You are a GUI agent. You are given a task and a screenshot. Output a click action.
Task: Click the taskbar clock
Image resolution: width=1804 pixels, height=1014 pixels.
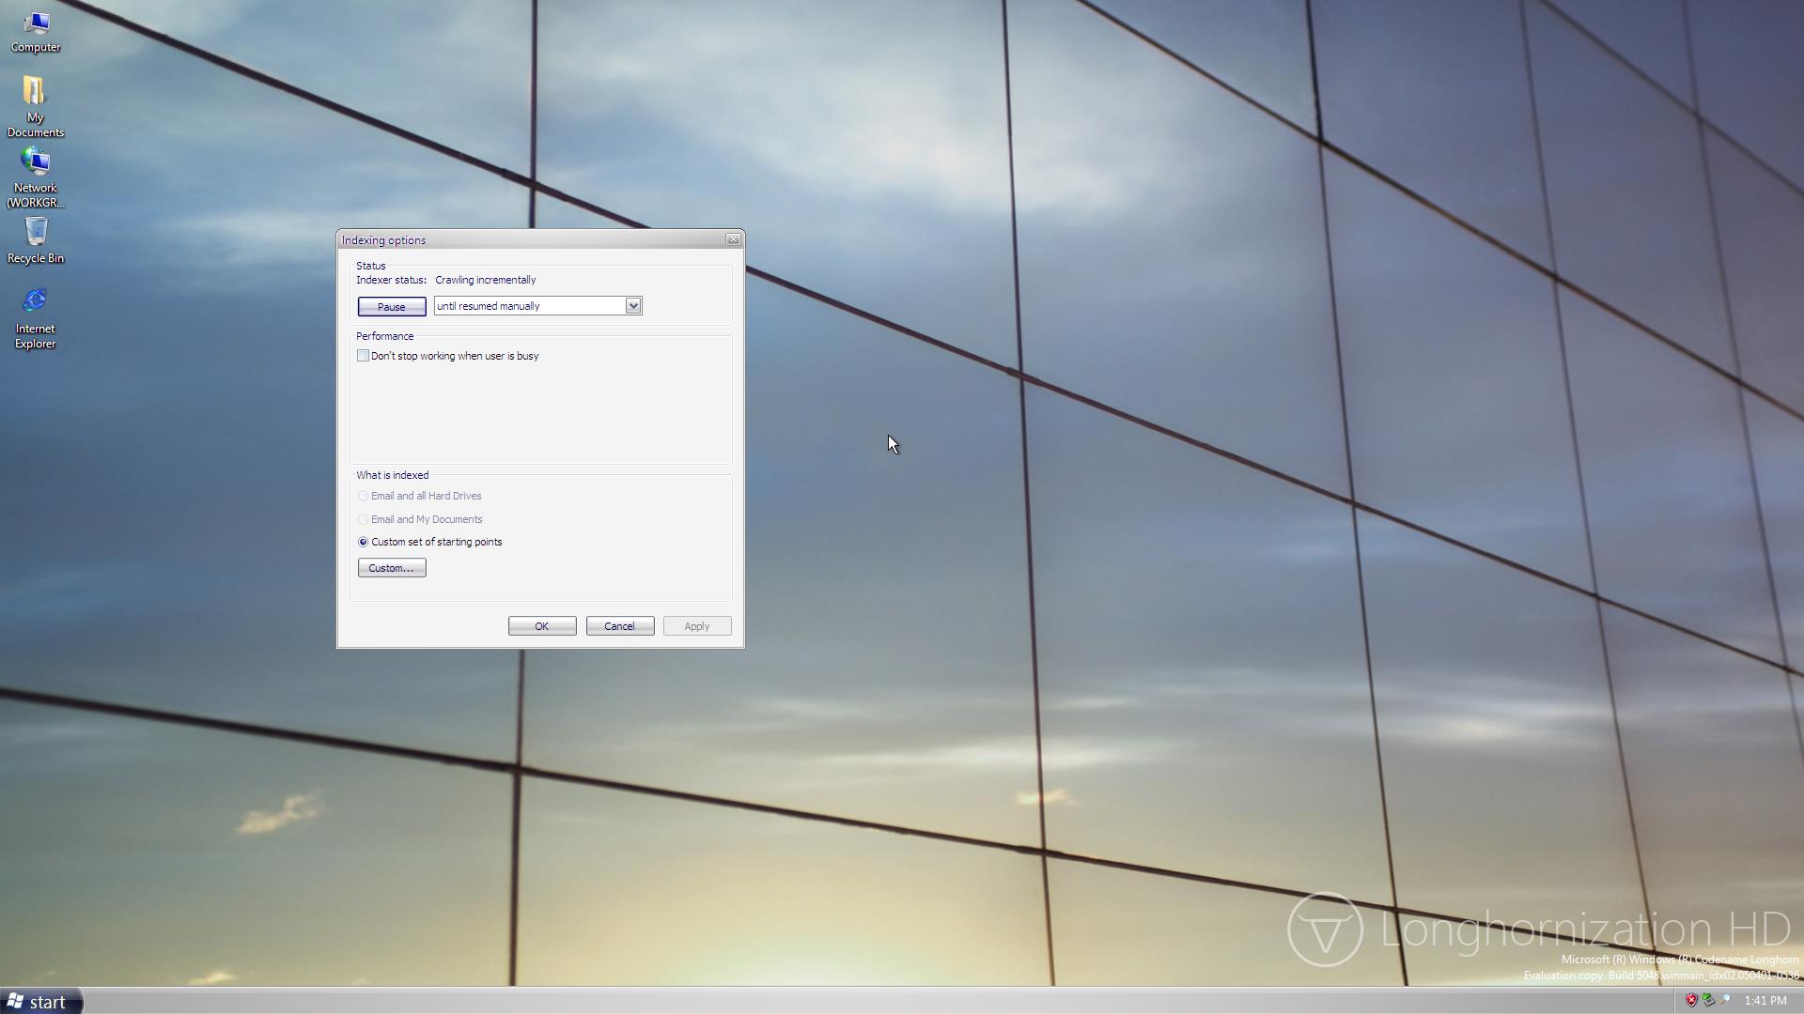coord(1765,1001)
